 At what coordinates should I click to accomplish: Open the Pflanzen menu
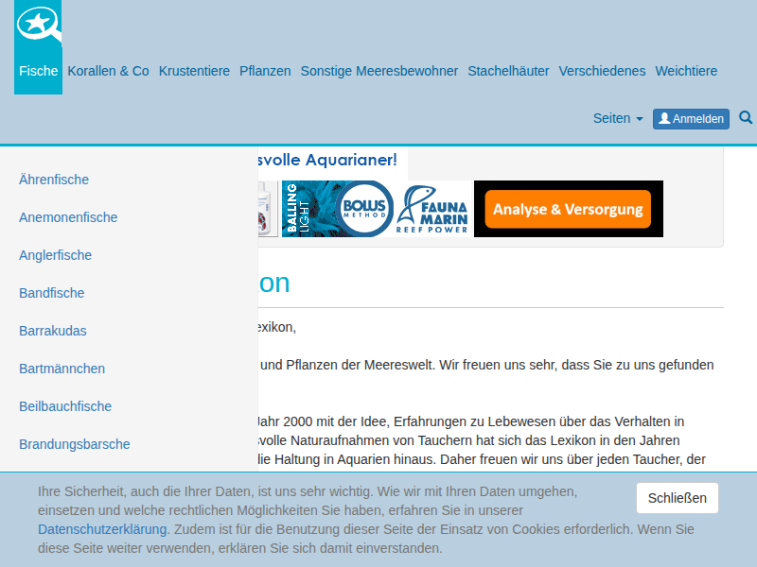(265, 71)
